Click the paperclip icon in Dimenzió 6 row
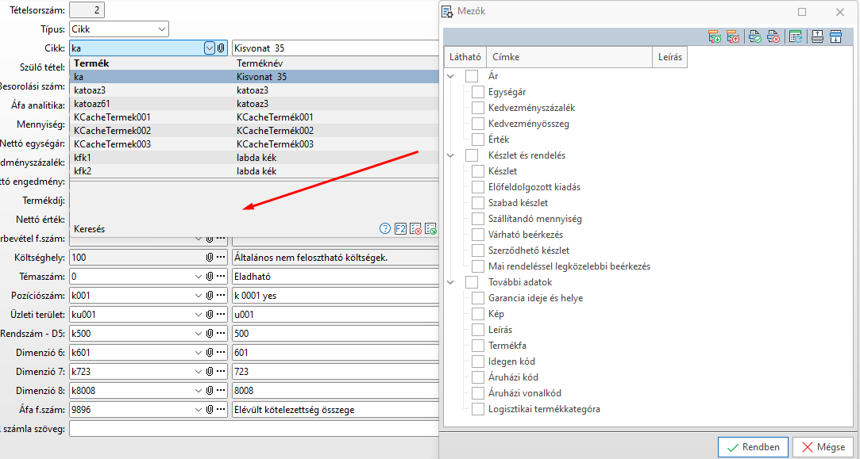This screenshot has height=459, width=860. coord(210,353)
